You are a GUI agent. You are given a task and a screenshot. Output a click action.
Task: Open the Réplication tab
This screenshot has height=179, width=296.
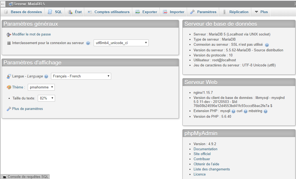click(x=236, y=12)
